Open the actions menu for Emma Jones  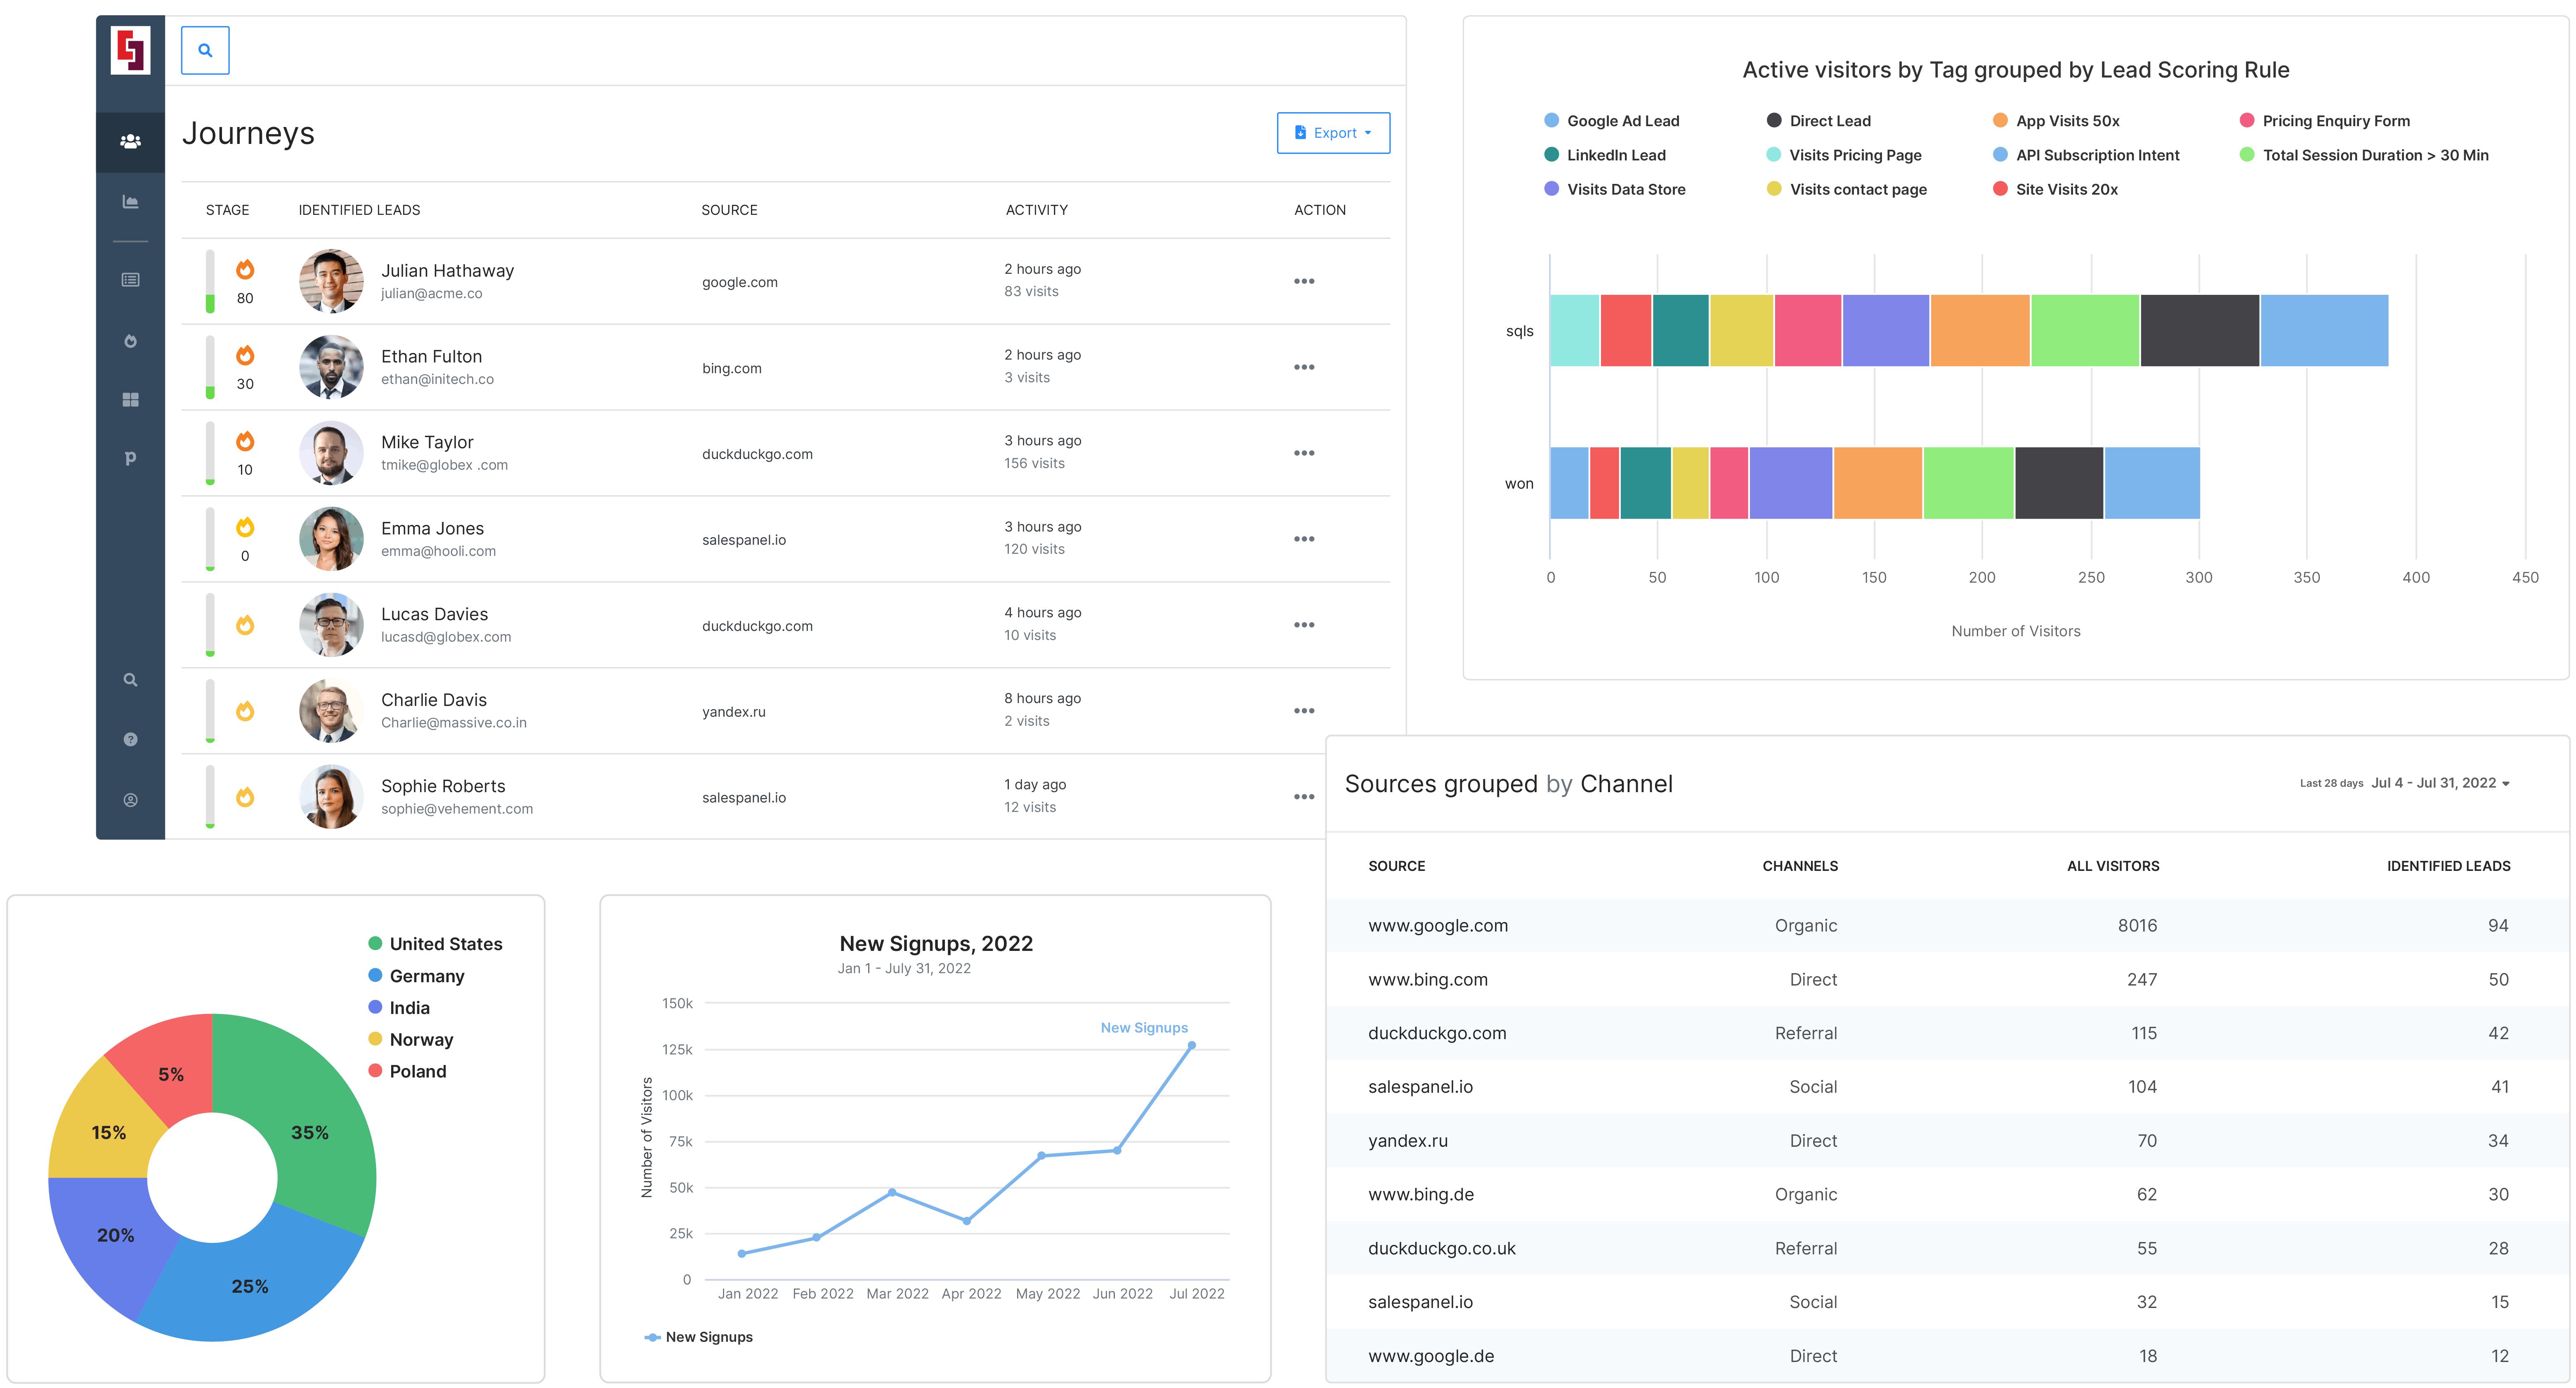tap(1304, 540)
